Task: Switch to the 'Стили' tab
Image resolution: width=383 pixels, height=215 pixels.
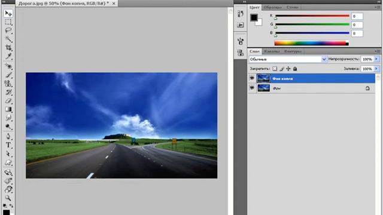Action: pyautogui.click(x=292, y=7)
